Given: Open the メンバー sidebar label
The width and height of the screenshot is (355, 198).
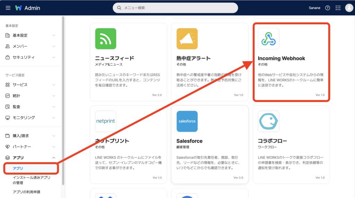Looking at the screenshot, I should [x=20, y=46].
